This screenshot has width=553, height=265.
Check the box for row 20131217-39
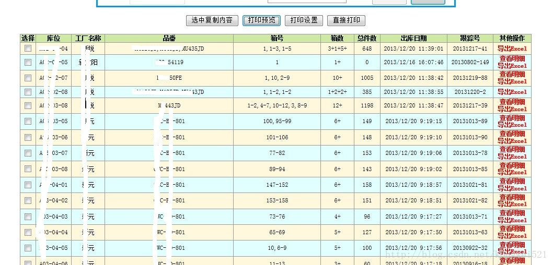point(28,105)
